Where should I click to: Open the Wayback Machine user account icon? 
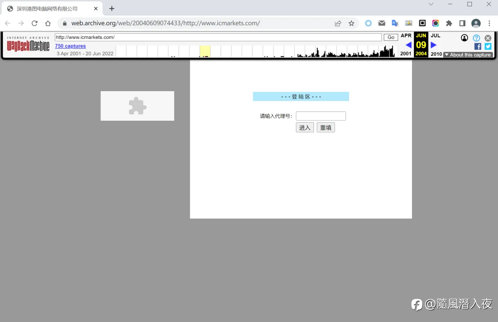(x=465, y=38)
